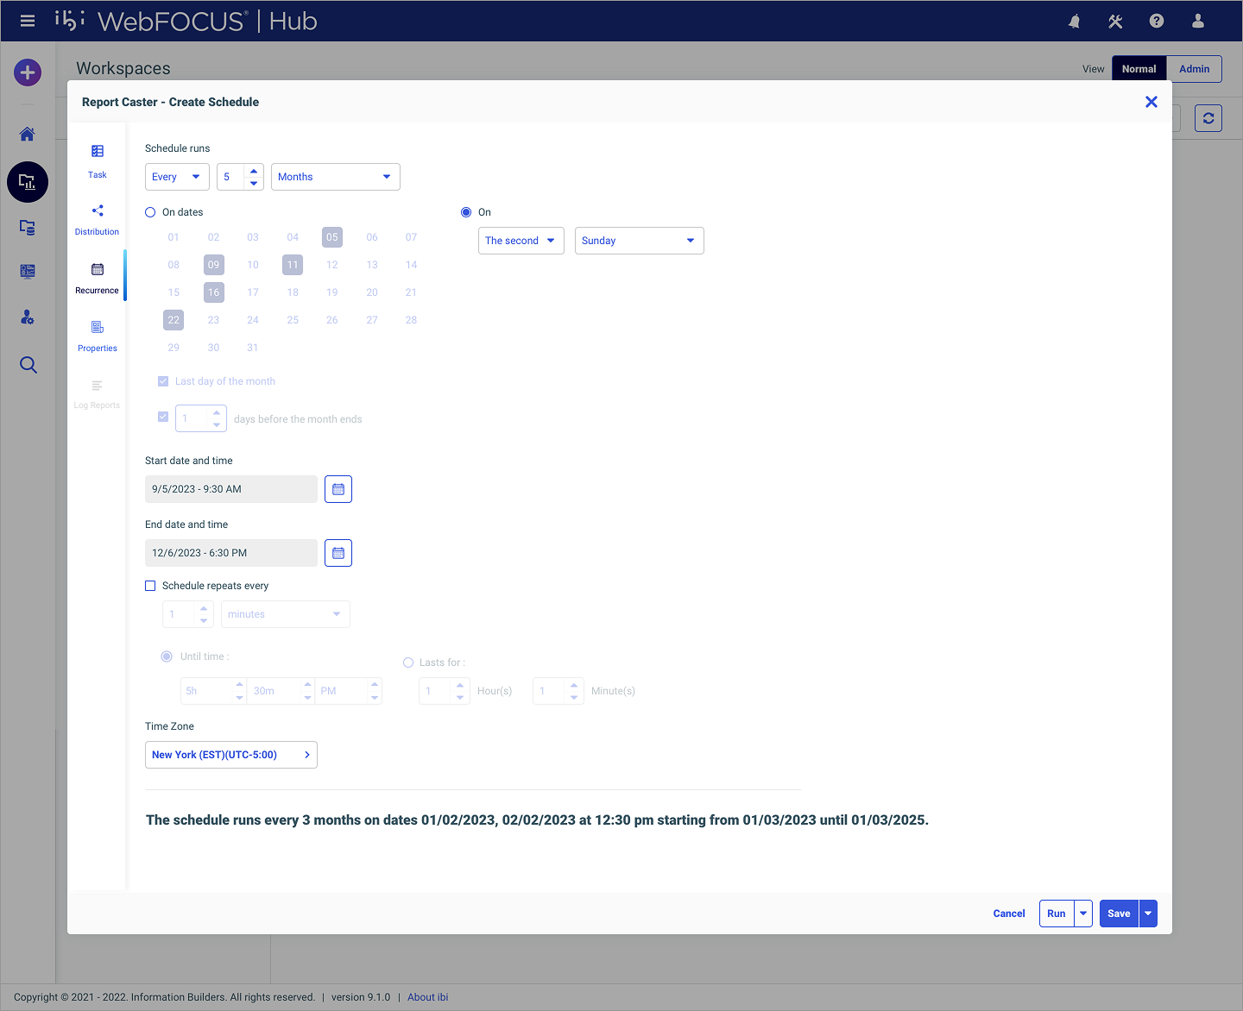Click the notifications bell icon
Viewport: 1243px width, 1011px height.
click(x=1074, y=22)
